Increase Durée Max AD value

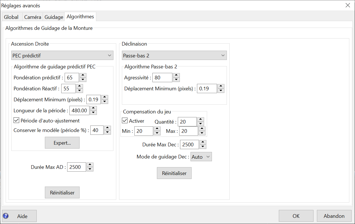coord(90,165)
